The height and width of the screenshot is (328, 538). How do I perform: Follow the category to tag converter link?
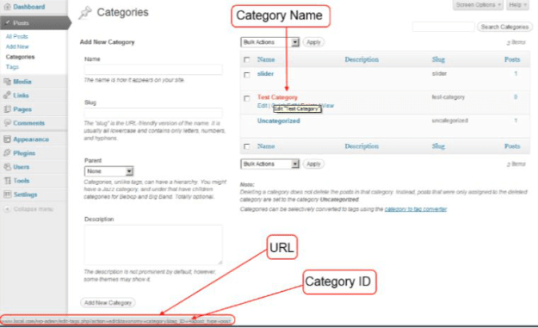[x=416, y=209]
